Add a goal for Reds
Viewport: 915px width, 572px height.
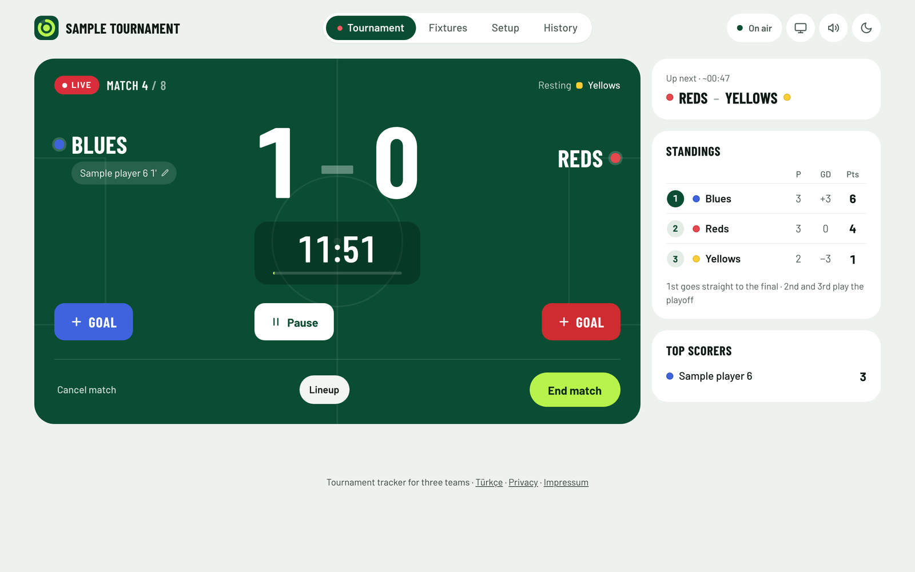point(581,322)
